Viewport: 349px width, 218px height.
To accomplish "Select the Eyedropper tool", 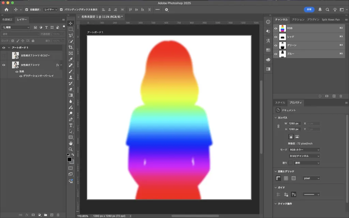I will tap(71, 59).
